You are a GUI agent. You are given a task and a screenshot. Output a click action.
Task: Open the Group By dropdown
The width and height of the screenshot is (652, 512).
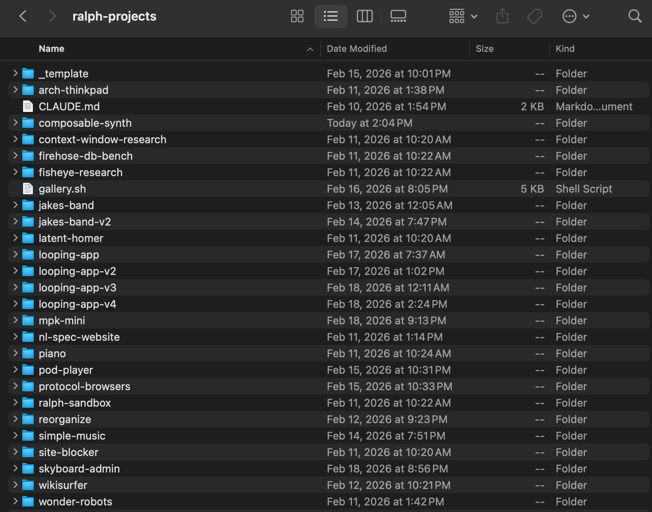463,16
